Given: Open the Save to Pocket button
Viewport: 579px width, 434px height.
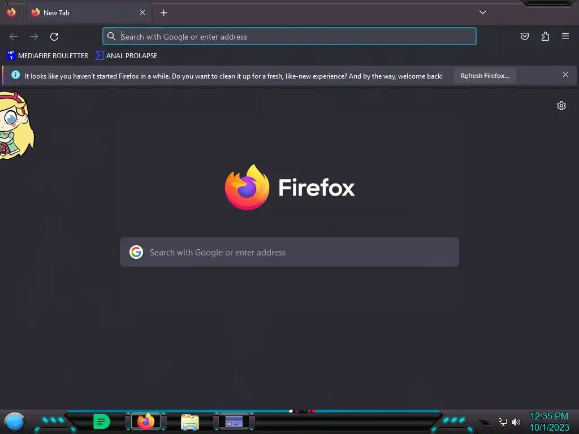Looking at the screenshot, I should coord(524,36).
